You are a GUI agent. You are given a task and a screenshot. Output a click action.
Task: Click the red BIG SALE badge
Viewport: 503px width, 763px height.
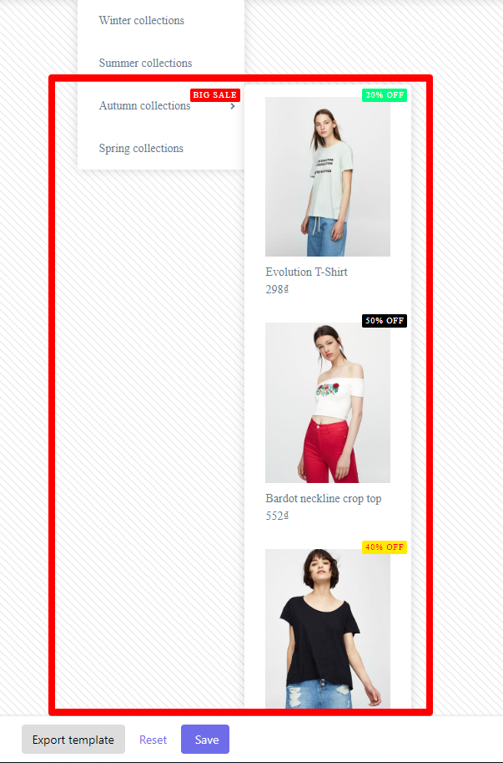tap(215, 95)
